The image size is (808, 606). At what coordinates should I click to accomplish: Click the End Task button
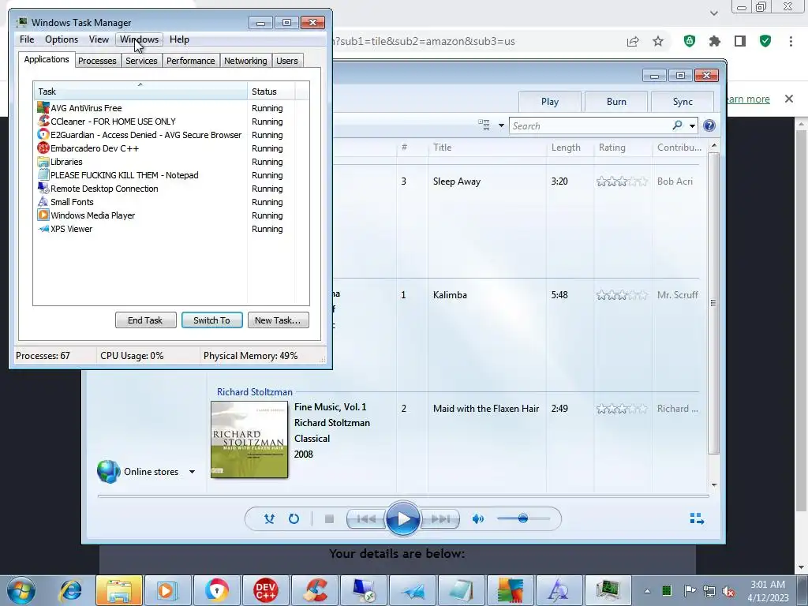click(x=145, y=320)
